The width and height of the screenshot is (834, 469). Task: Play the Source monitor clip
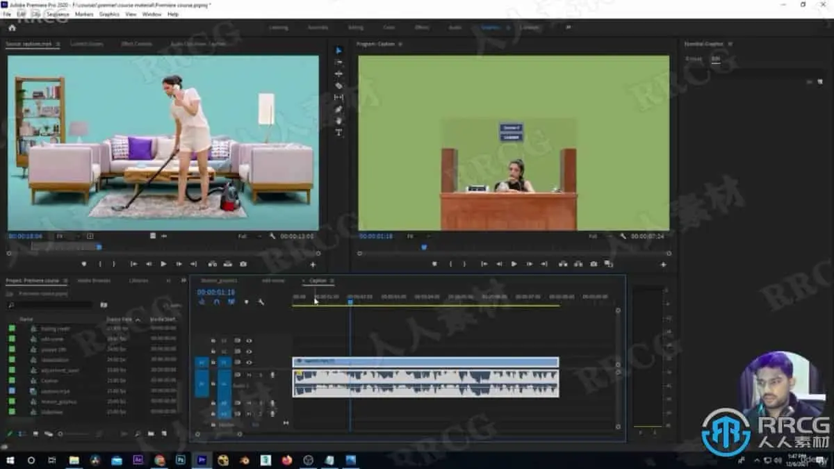163,264
